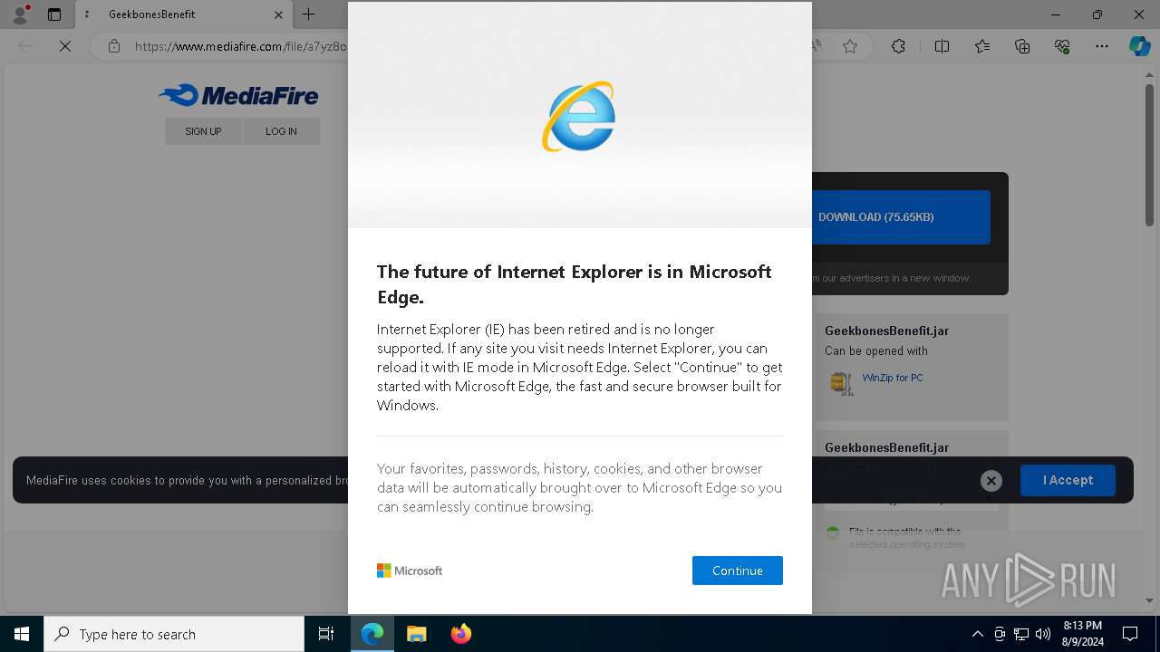Open a new tab with the plus button
The height and width of the screenshot is (652, 1160).
coord(309,14)
